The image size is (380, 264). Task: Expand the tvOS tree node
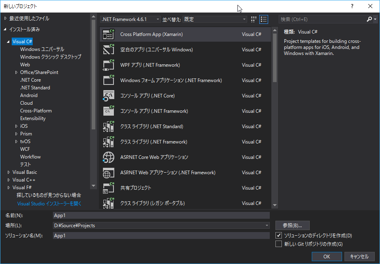coord(16,142)
